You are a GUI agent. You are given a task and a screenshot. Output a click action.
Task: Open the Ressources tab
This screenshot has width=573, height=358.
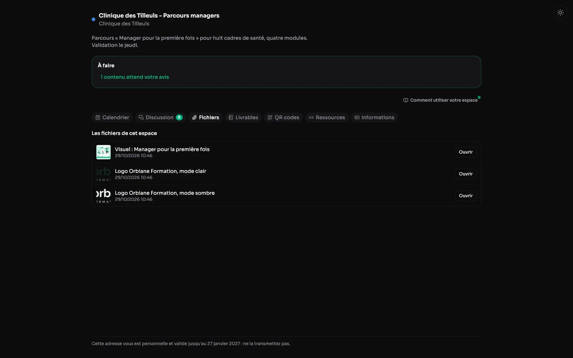pyautogui.click(x=327, y=117)
